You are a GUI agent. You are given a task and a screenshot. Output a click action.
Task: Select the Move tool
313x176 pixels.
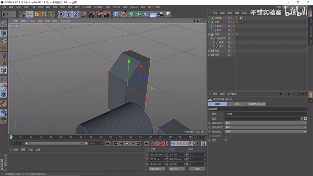pos(29,14)
